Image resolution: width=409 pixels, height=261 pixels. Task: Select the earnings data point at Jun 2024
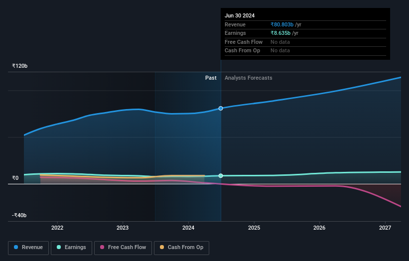tap(221, 176)
